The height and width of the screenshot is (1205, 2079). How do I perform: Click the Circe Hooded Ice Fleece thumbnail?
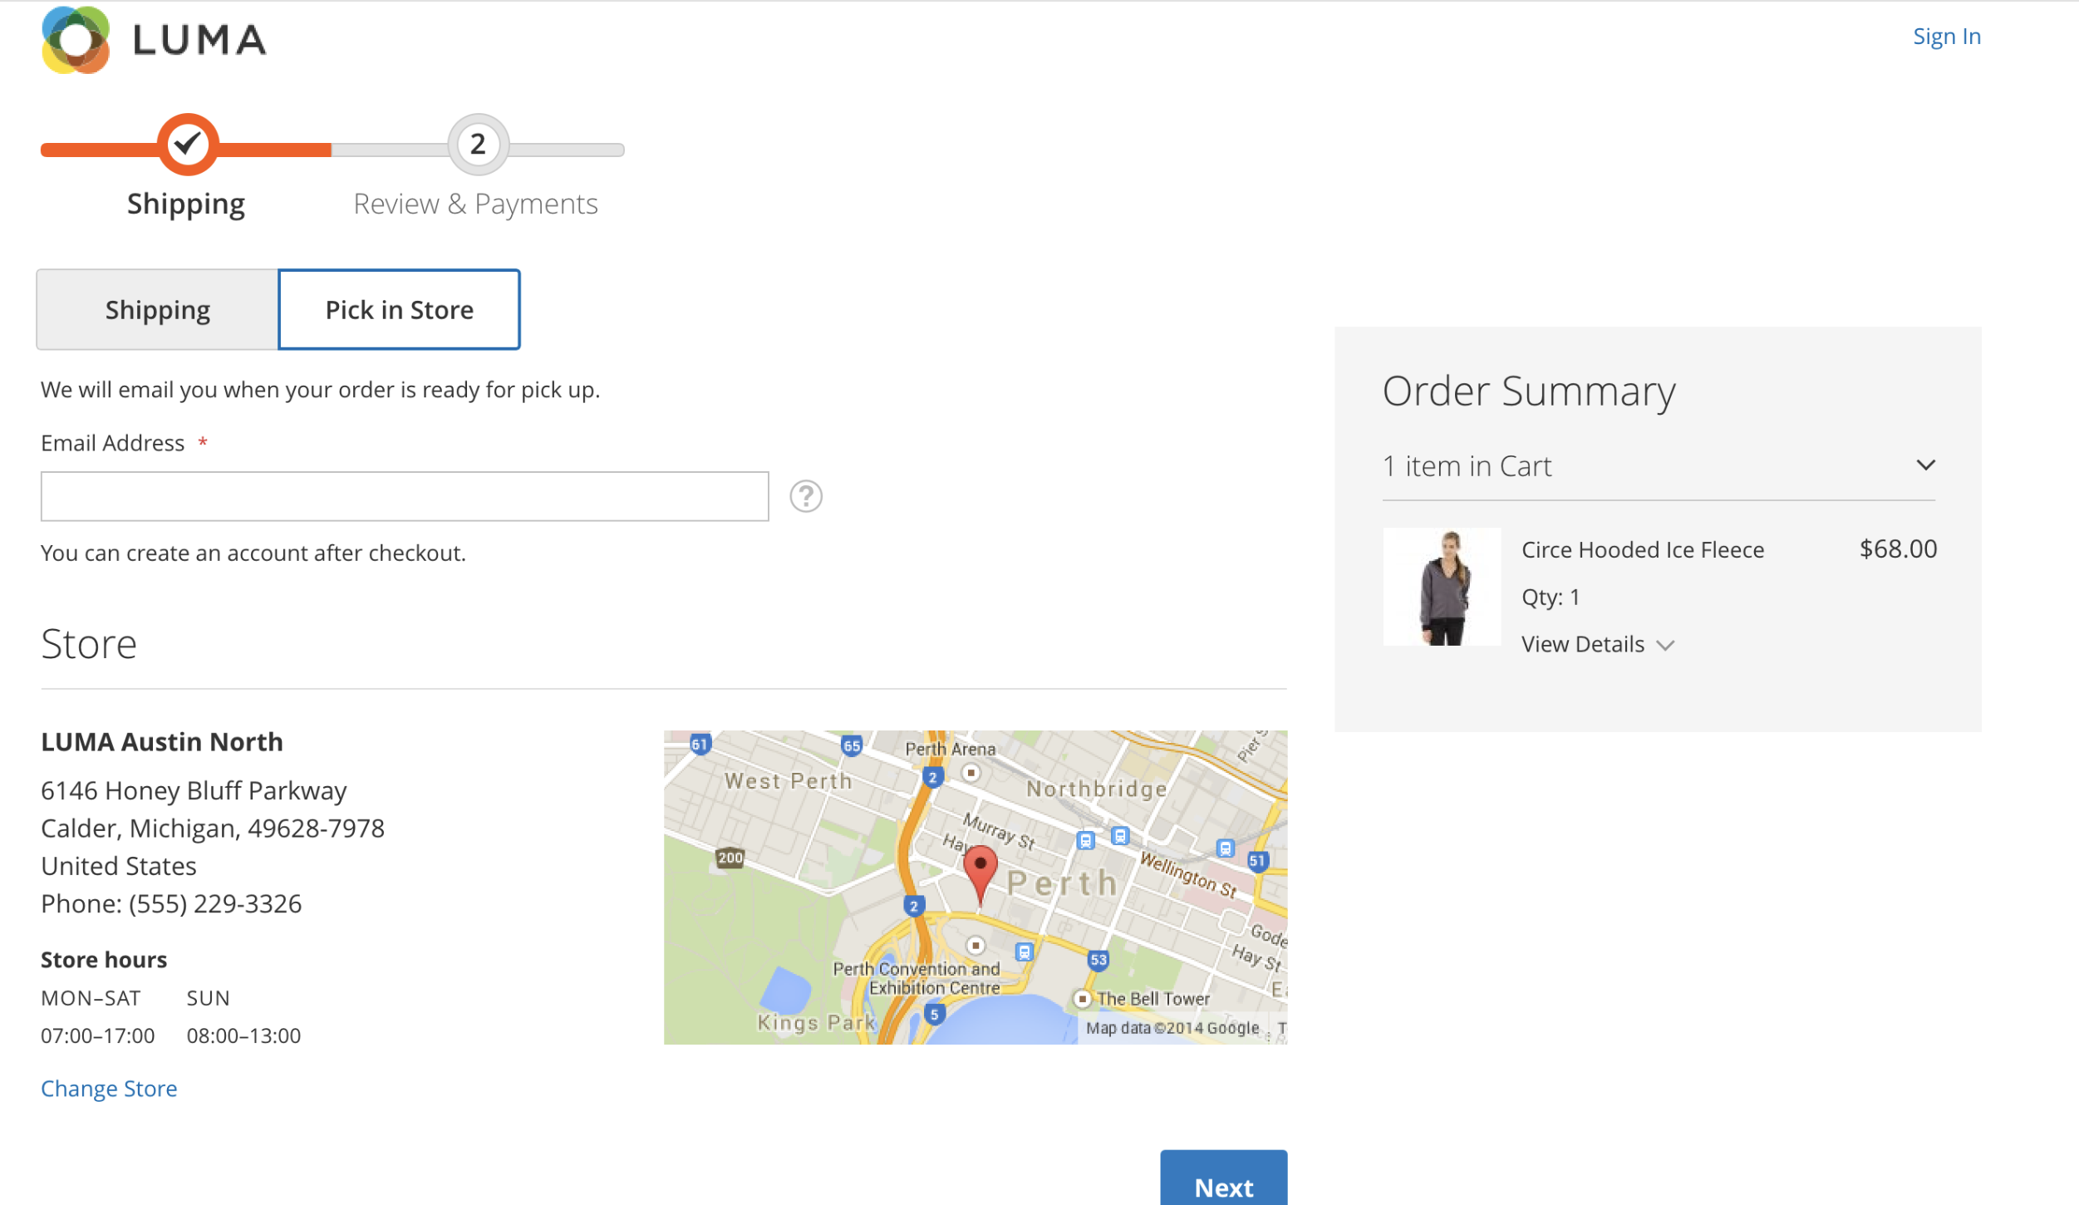coord(1442,588)
